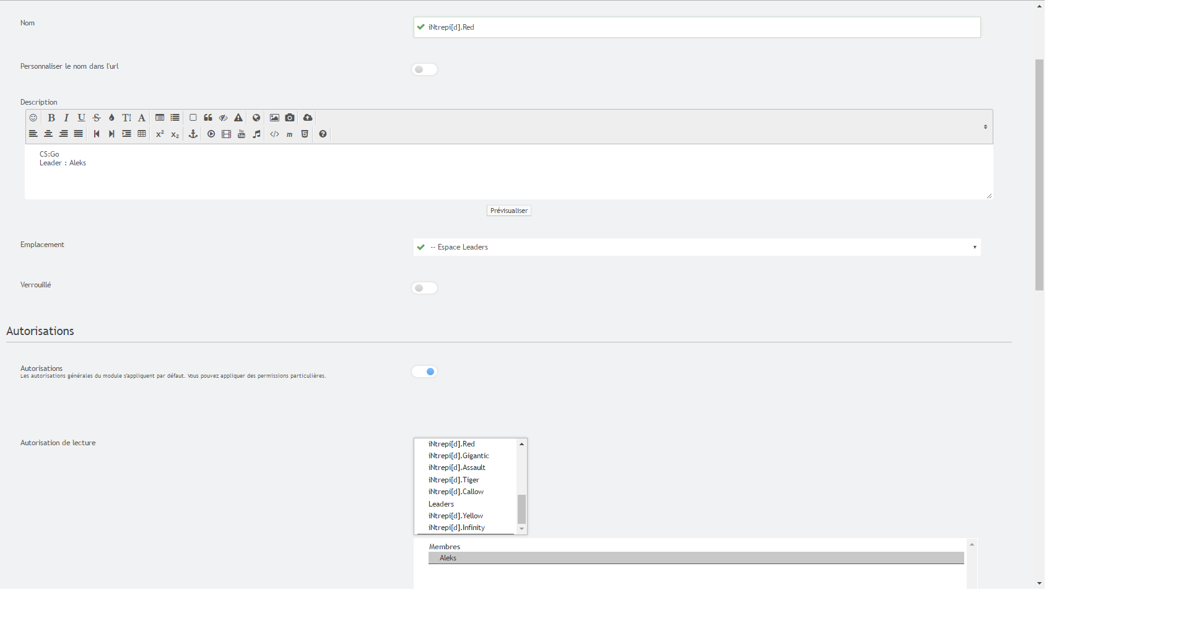Viewport: 1189px width, 644px height.
Task: Enable 'Personnaliser le nom dans l'url' toggle
Action: click(425, 69)
